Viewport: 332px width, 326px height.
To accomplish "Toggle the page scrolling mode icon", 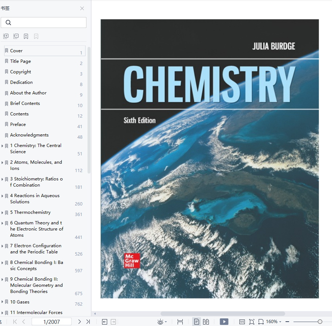I will tap(180, 322).
